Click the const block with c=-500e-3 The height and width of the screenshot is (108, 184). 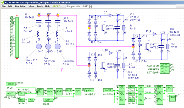(x=108, y=90)
